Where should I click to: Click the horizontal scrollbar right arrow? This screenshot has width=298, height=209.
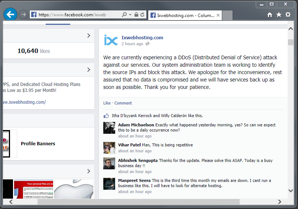279,202
